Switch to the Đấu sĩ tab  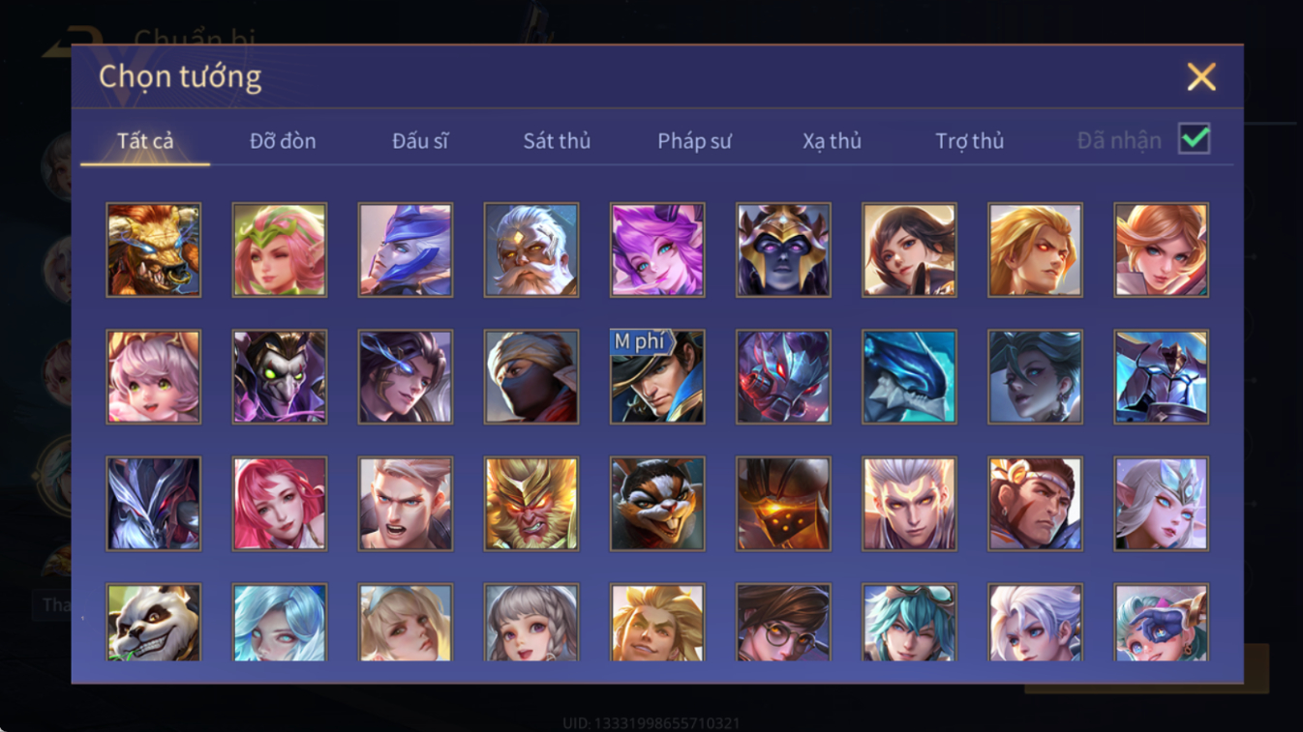click(x=420, y=141)
